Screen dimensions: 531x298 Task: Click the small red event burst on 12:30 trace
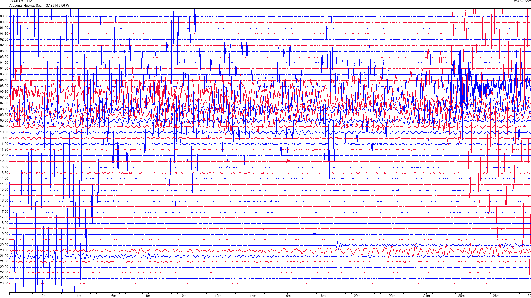284,161
